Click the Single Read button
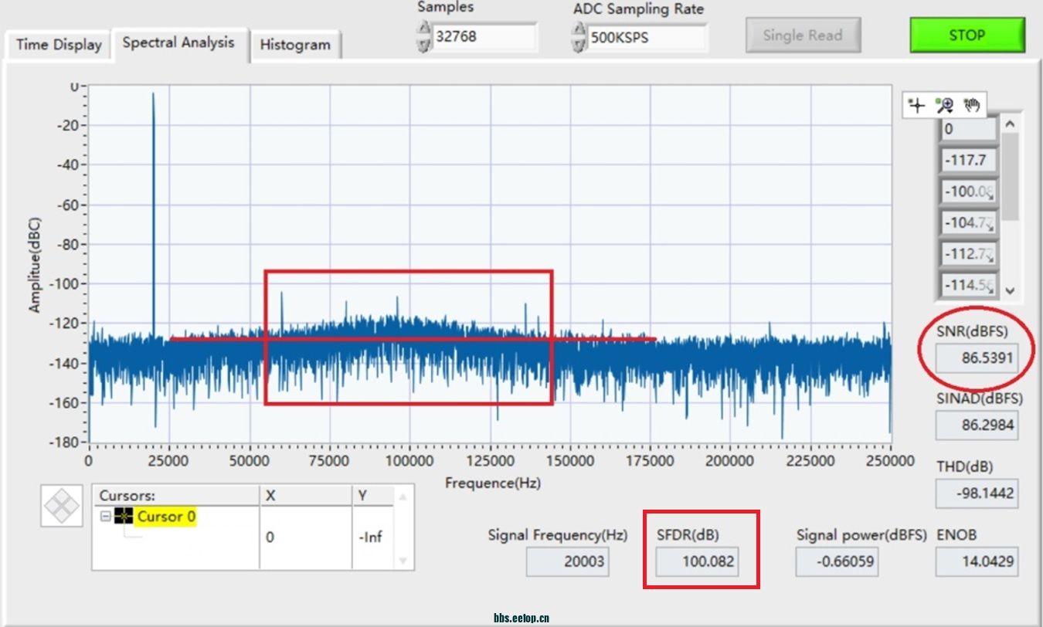The height and width of the screenshot is (627, 1043). click(803, 36)
